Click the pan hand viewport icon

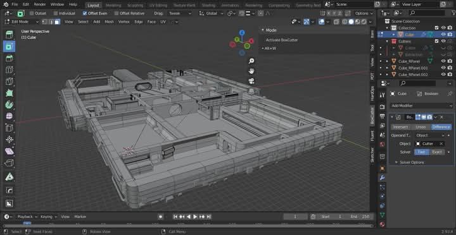point(251,71)
